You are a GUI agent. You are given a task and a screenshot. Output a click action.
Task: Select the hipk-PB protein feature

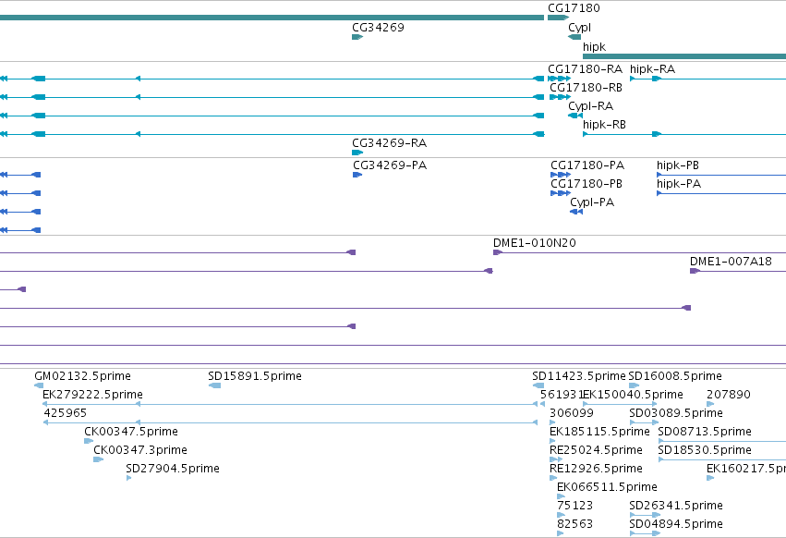[x=721, y=175]
